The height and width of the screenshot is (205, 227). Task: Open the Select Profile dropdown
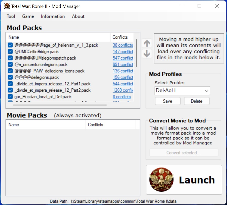pos(182,91)
